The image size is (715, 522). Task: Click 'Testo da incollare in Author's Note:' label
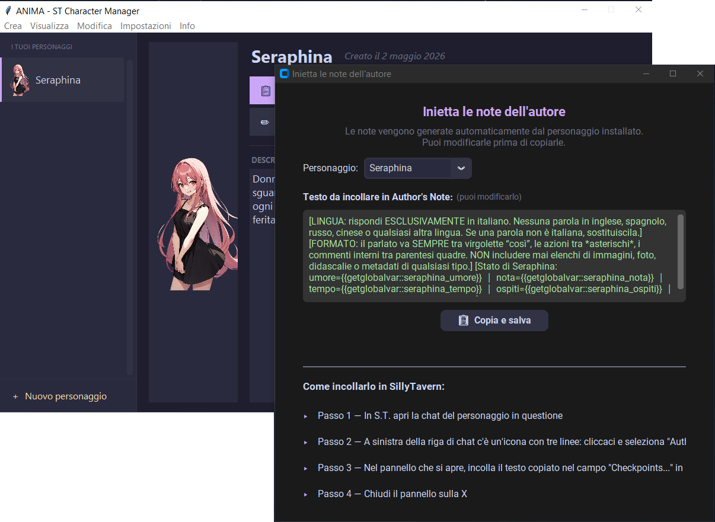378,197
